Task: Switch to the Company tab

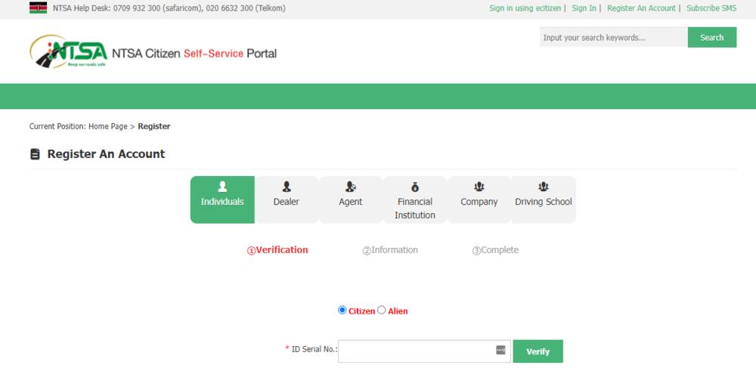Action: [479, 199]
